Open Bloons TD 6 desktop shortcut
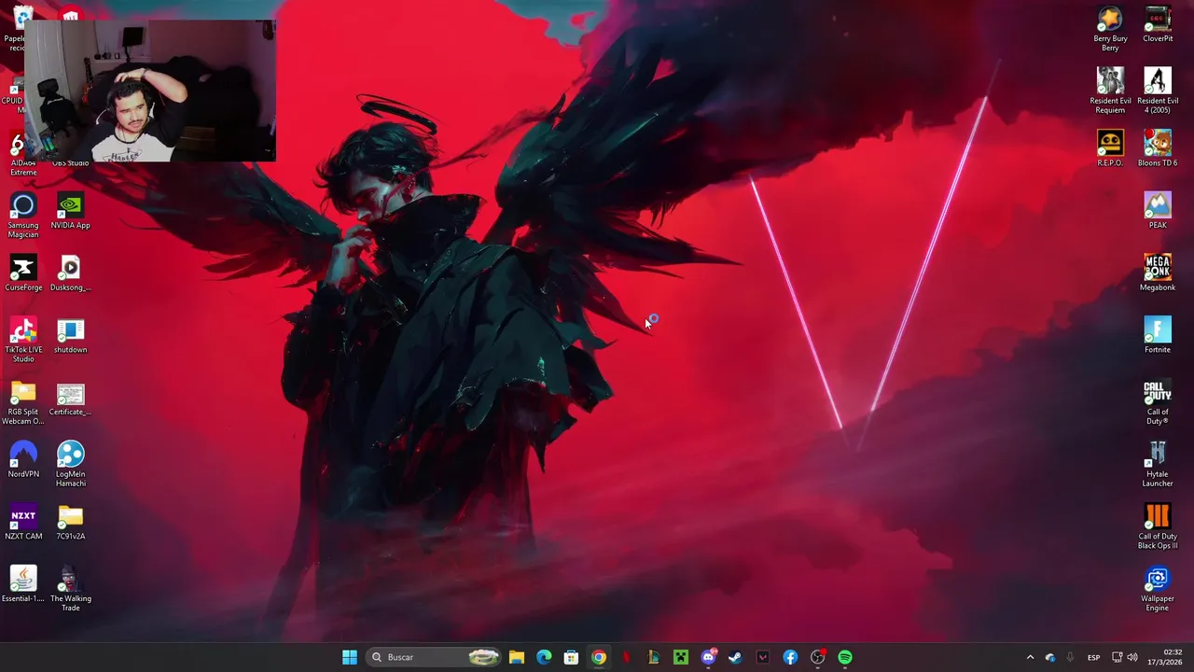 point(1158,149)
